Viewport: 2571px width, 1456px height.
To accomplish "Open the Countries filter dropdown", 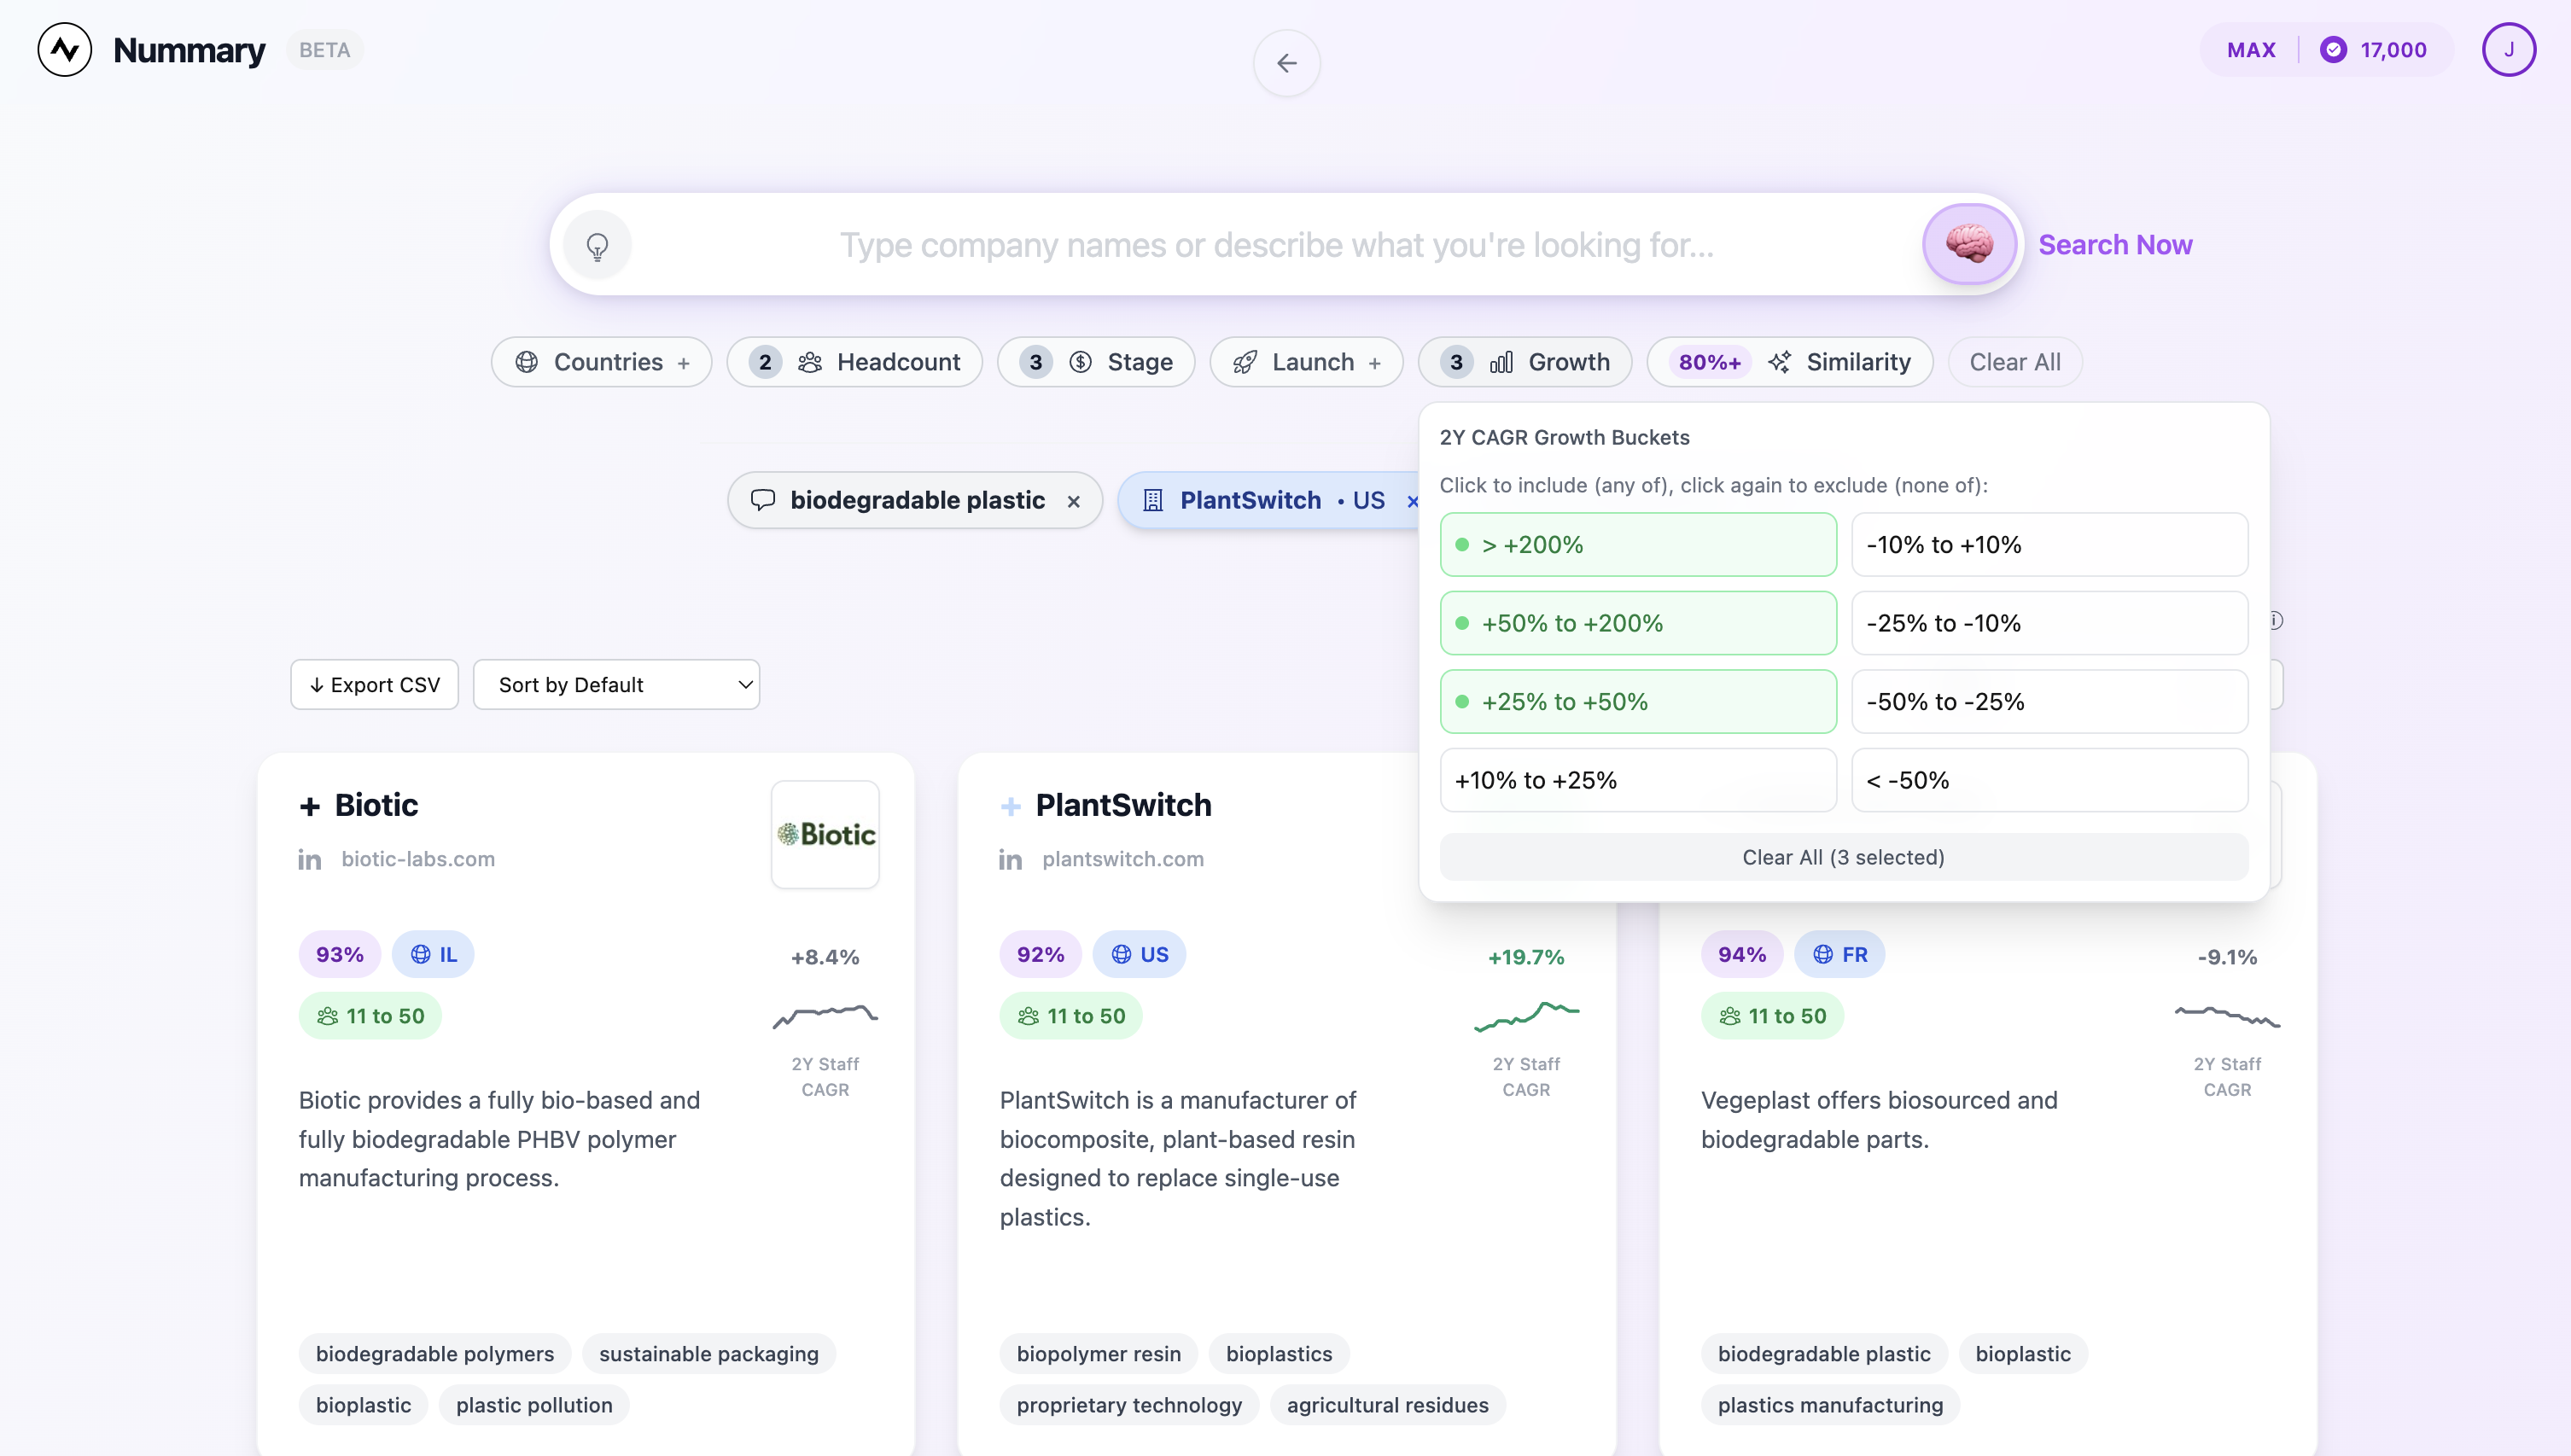I will [601, 362].
